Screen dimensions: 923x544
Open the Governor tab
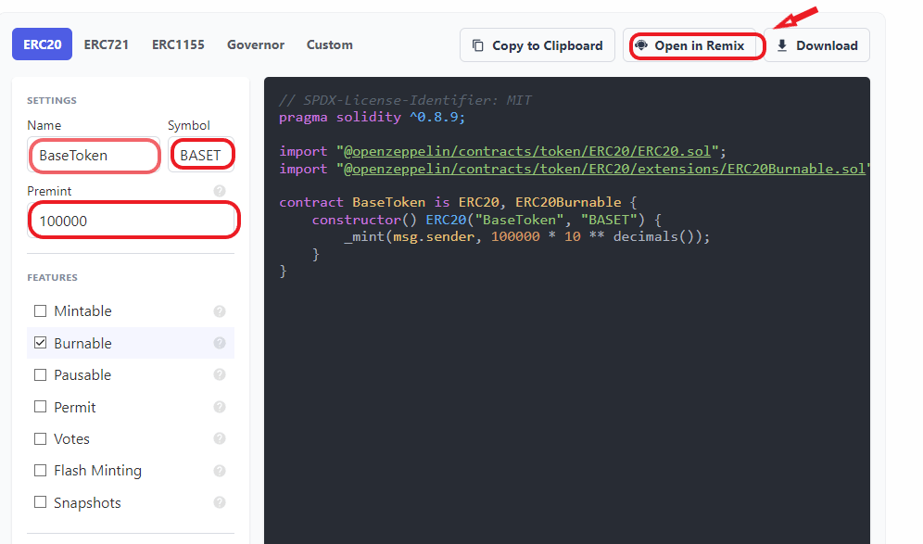pyautogui.click(x=256, y=44)
